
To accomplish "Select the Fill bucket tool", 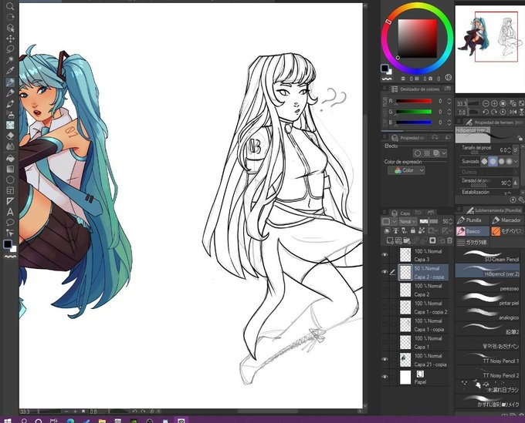I will pyautogui.click(x=10, y=159).
